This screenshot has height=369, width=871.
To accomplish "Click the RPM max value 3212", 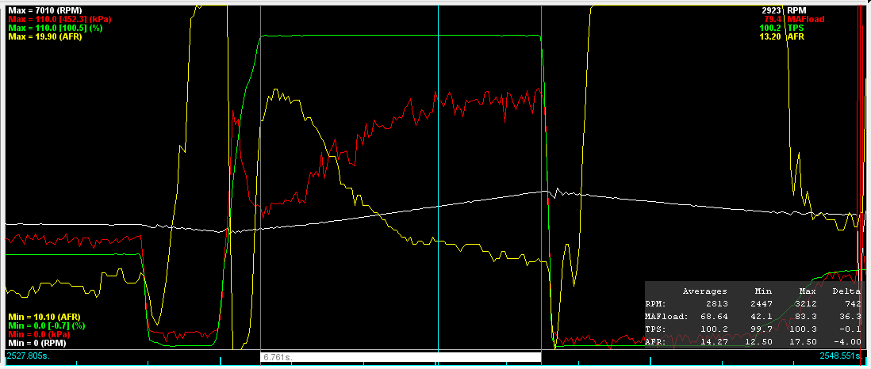I will (x=803, y=303).
